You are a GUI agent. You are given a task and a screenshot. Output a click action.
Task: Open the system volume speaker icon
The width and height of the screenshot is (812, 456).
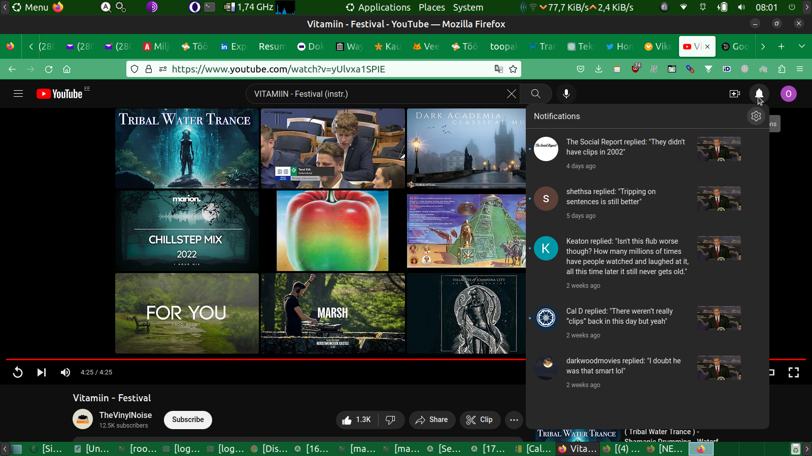[741, 8]
